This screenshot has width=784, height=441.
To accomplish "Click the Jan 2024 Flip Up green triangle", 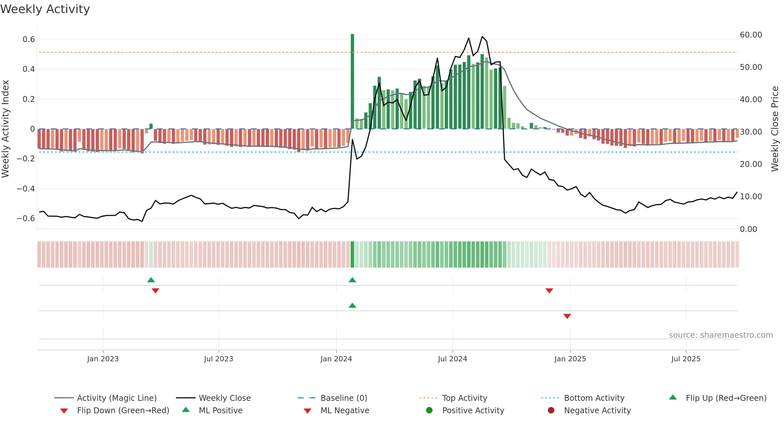I will [352, 280].
